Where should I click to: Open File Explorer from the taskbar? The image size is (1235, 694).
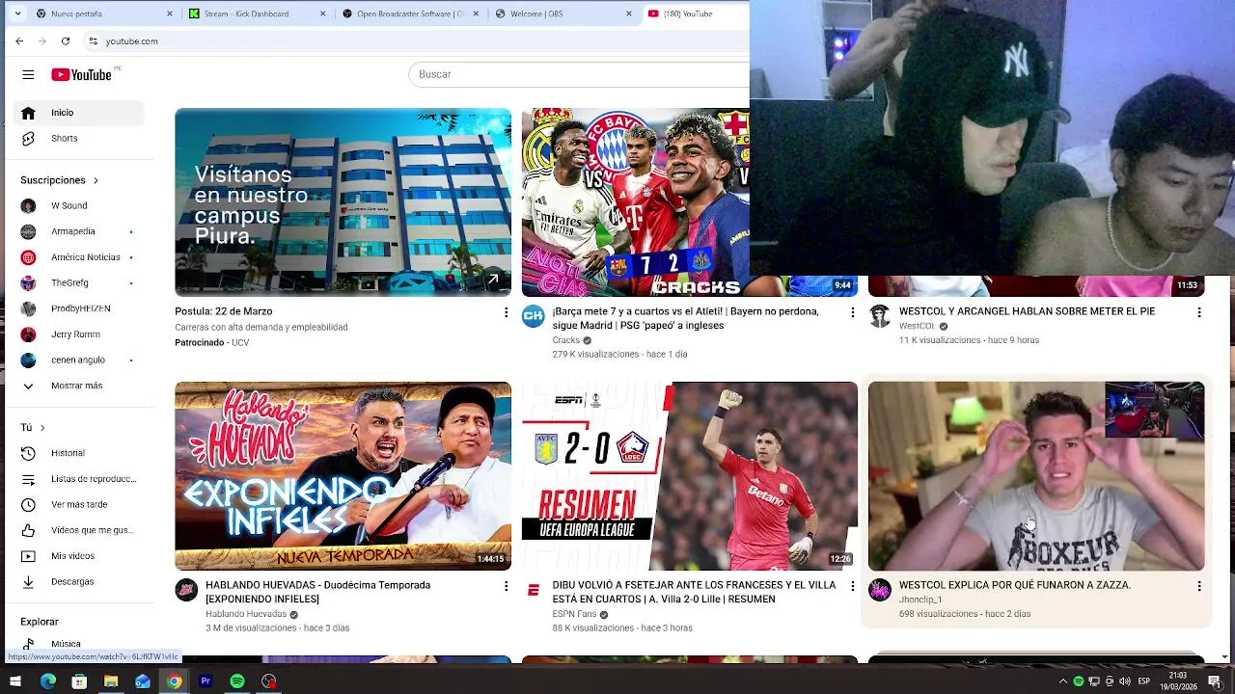tap(111, 681)
